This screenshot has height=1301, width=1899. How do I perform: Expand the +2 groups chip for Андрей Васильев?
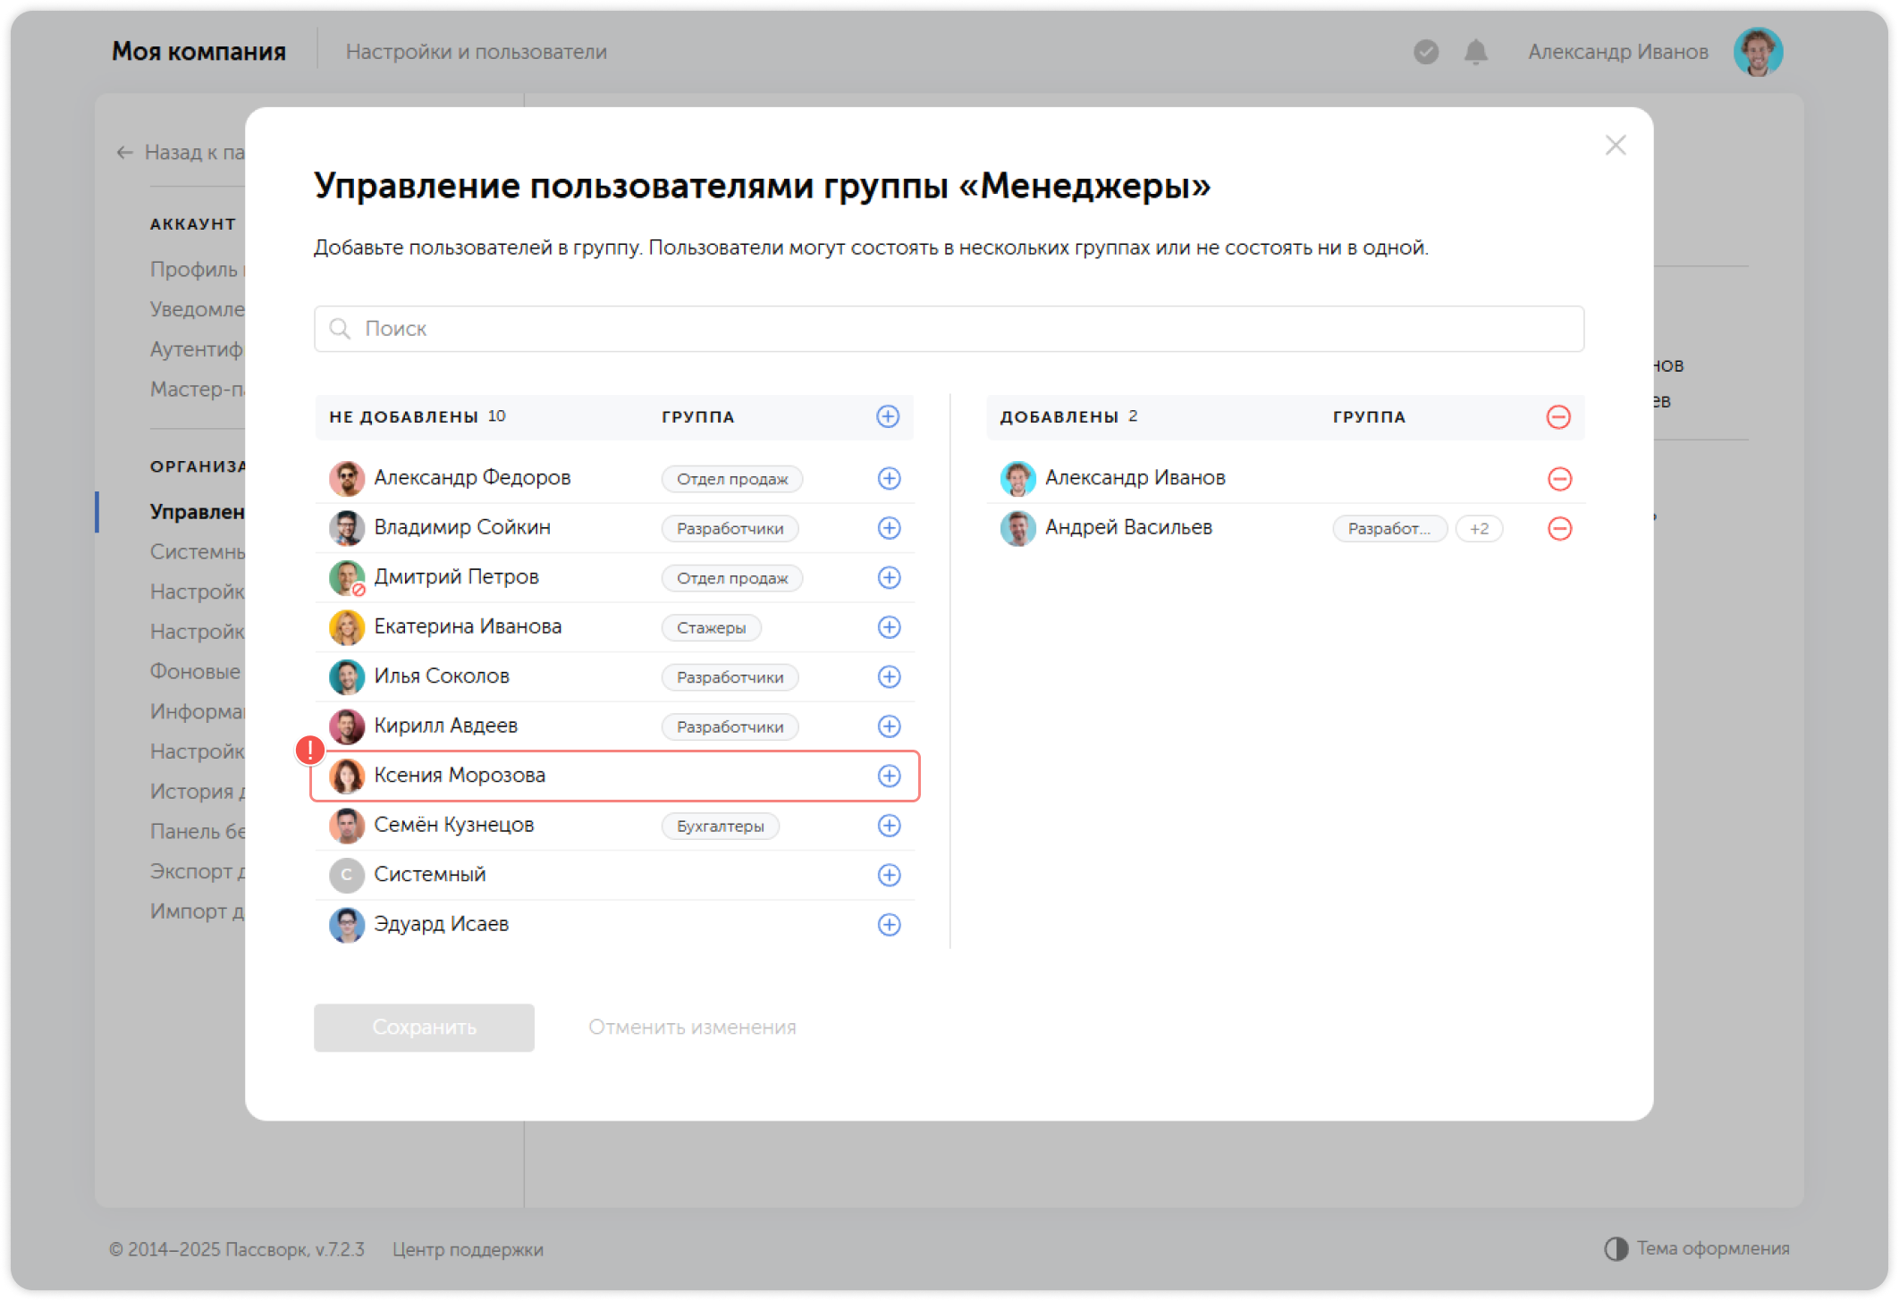click(1480, 528)
